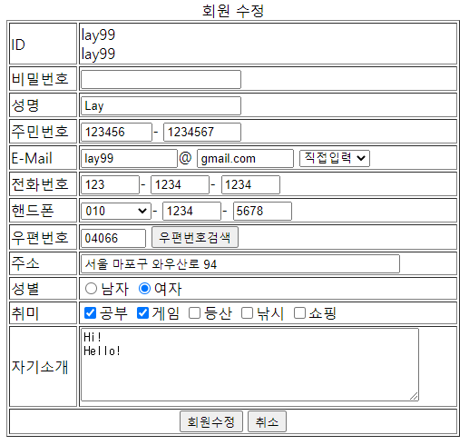
Task: Click the 회원 수정 page title
Action: tap(233, 11)
